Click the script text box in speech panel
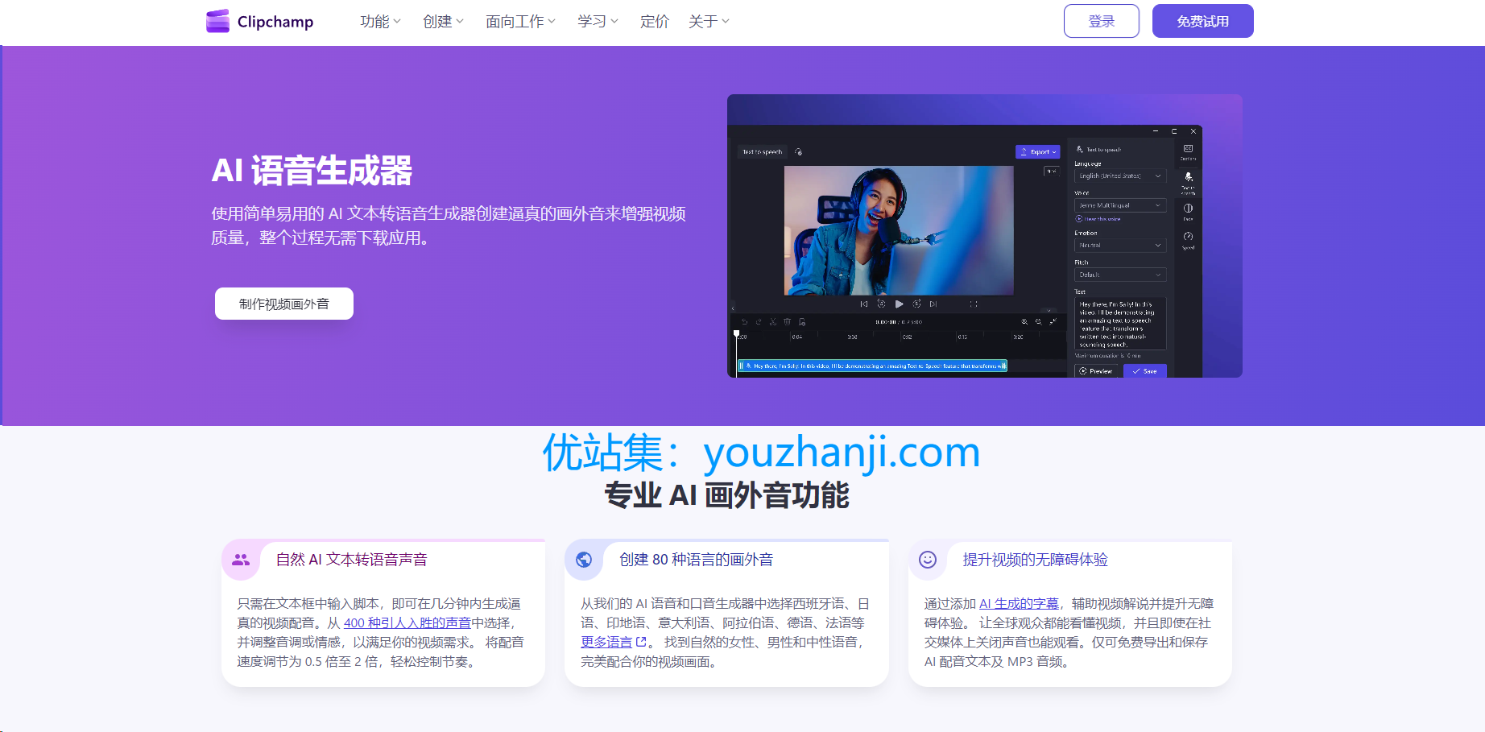Image resolution: width=1485 pixels, height=732 pixels. (1120, 324)
